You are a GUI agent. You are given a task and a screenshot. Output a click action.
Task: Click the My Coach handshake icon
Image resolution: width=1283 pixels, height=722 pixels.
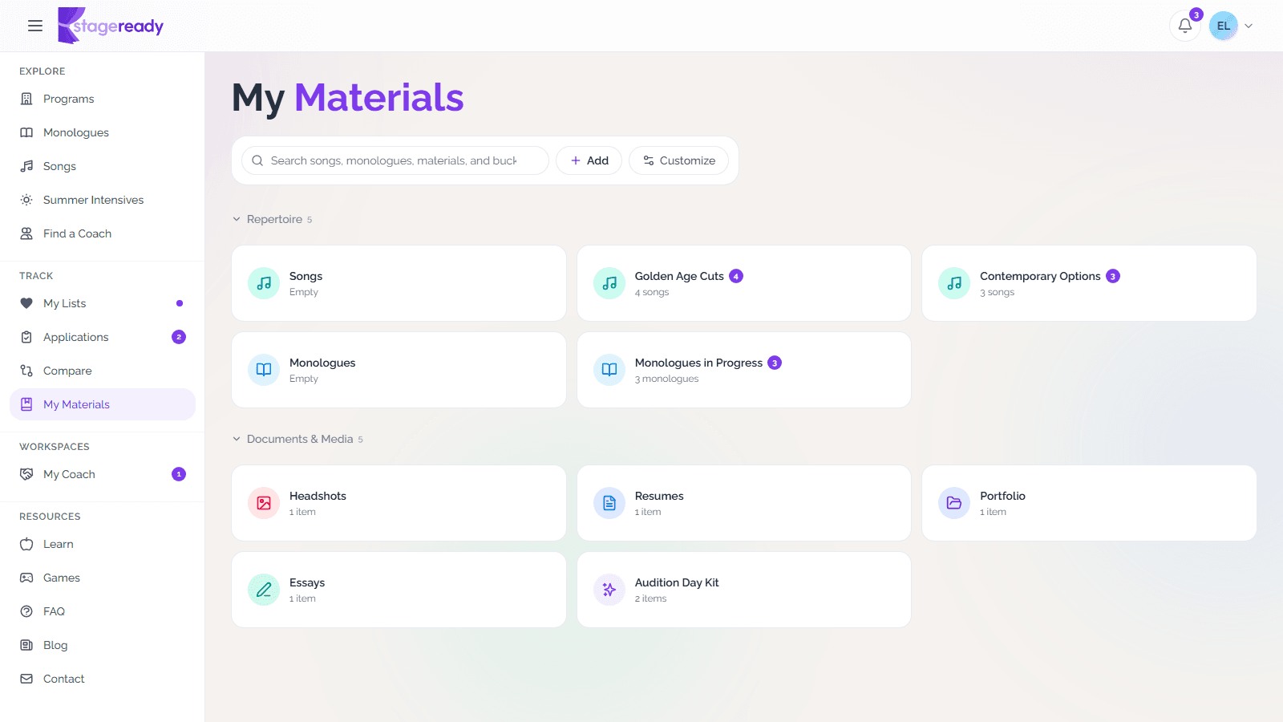coord(26,474)
